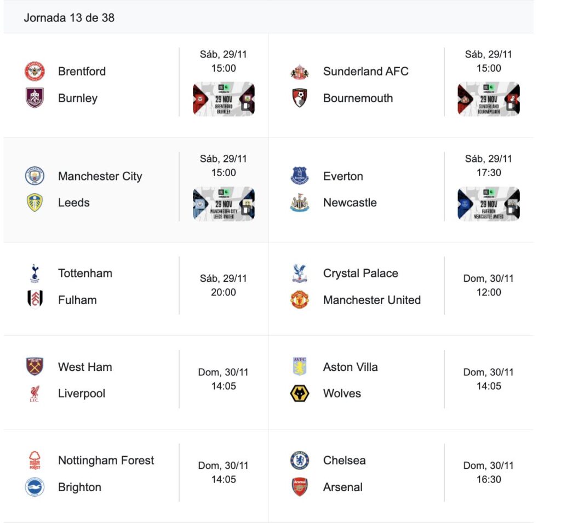
Task: Click the Liverpool crest icon
Action: point(35,393)
